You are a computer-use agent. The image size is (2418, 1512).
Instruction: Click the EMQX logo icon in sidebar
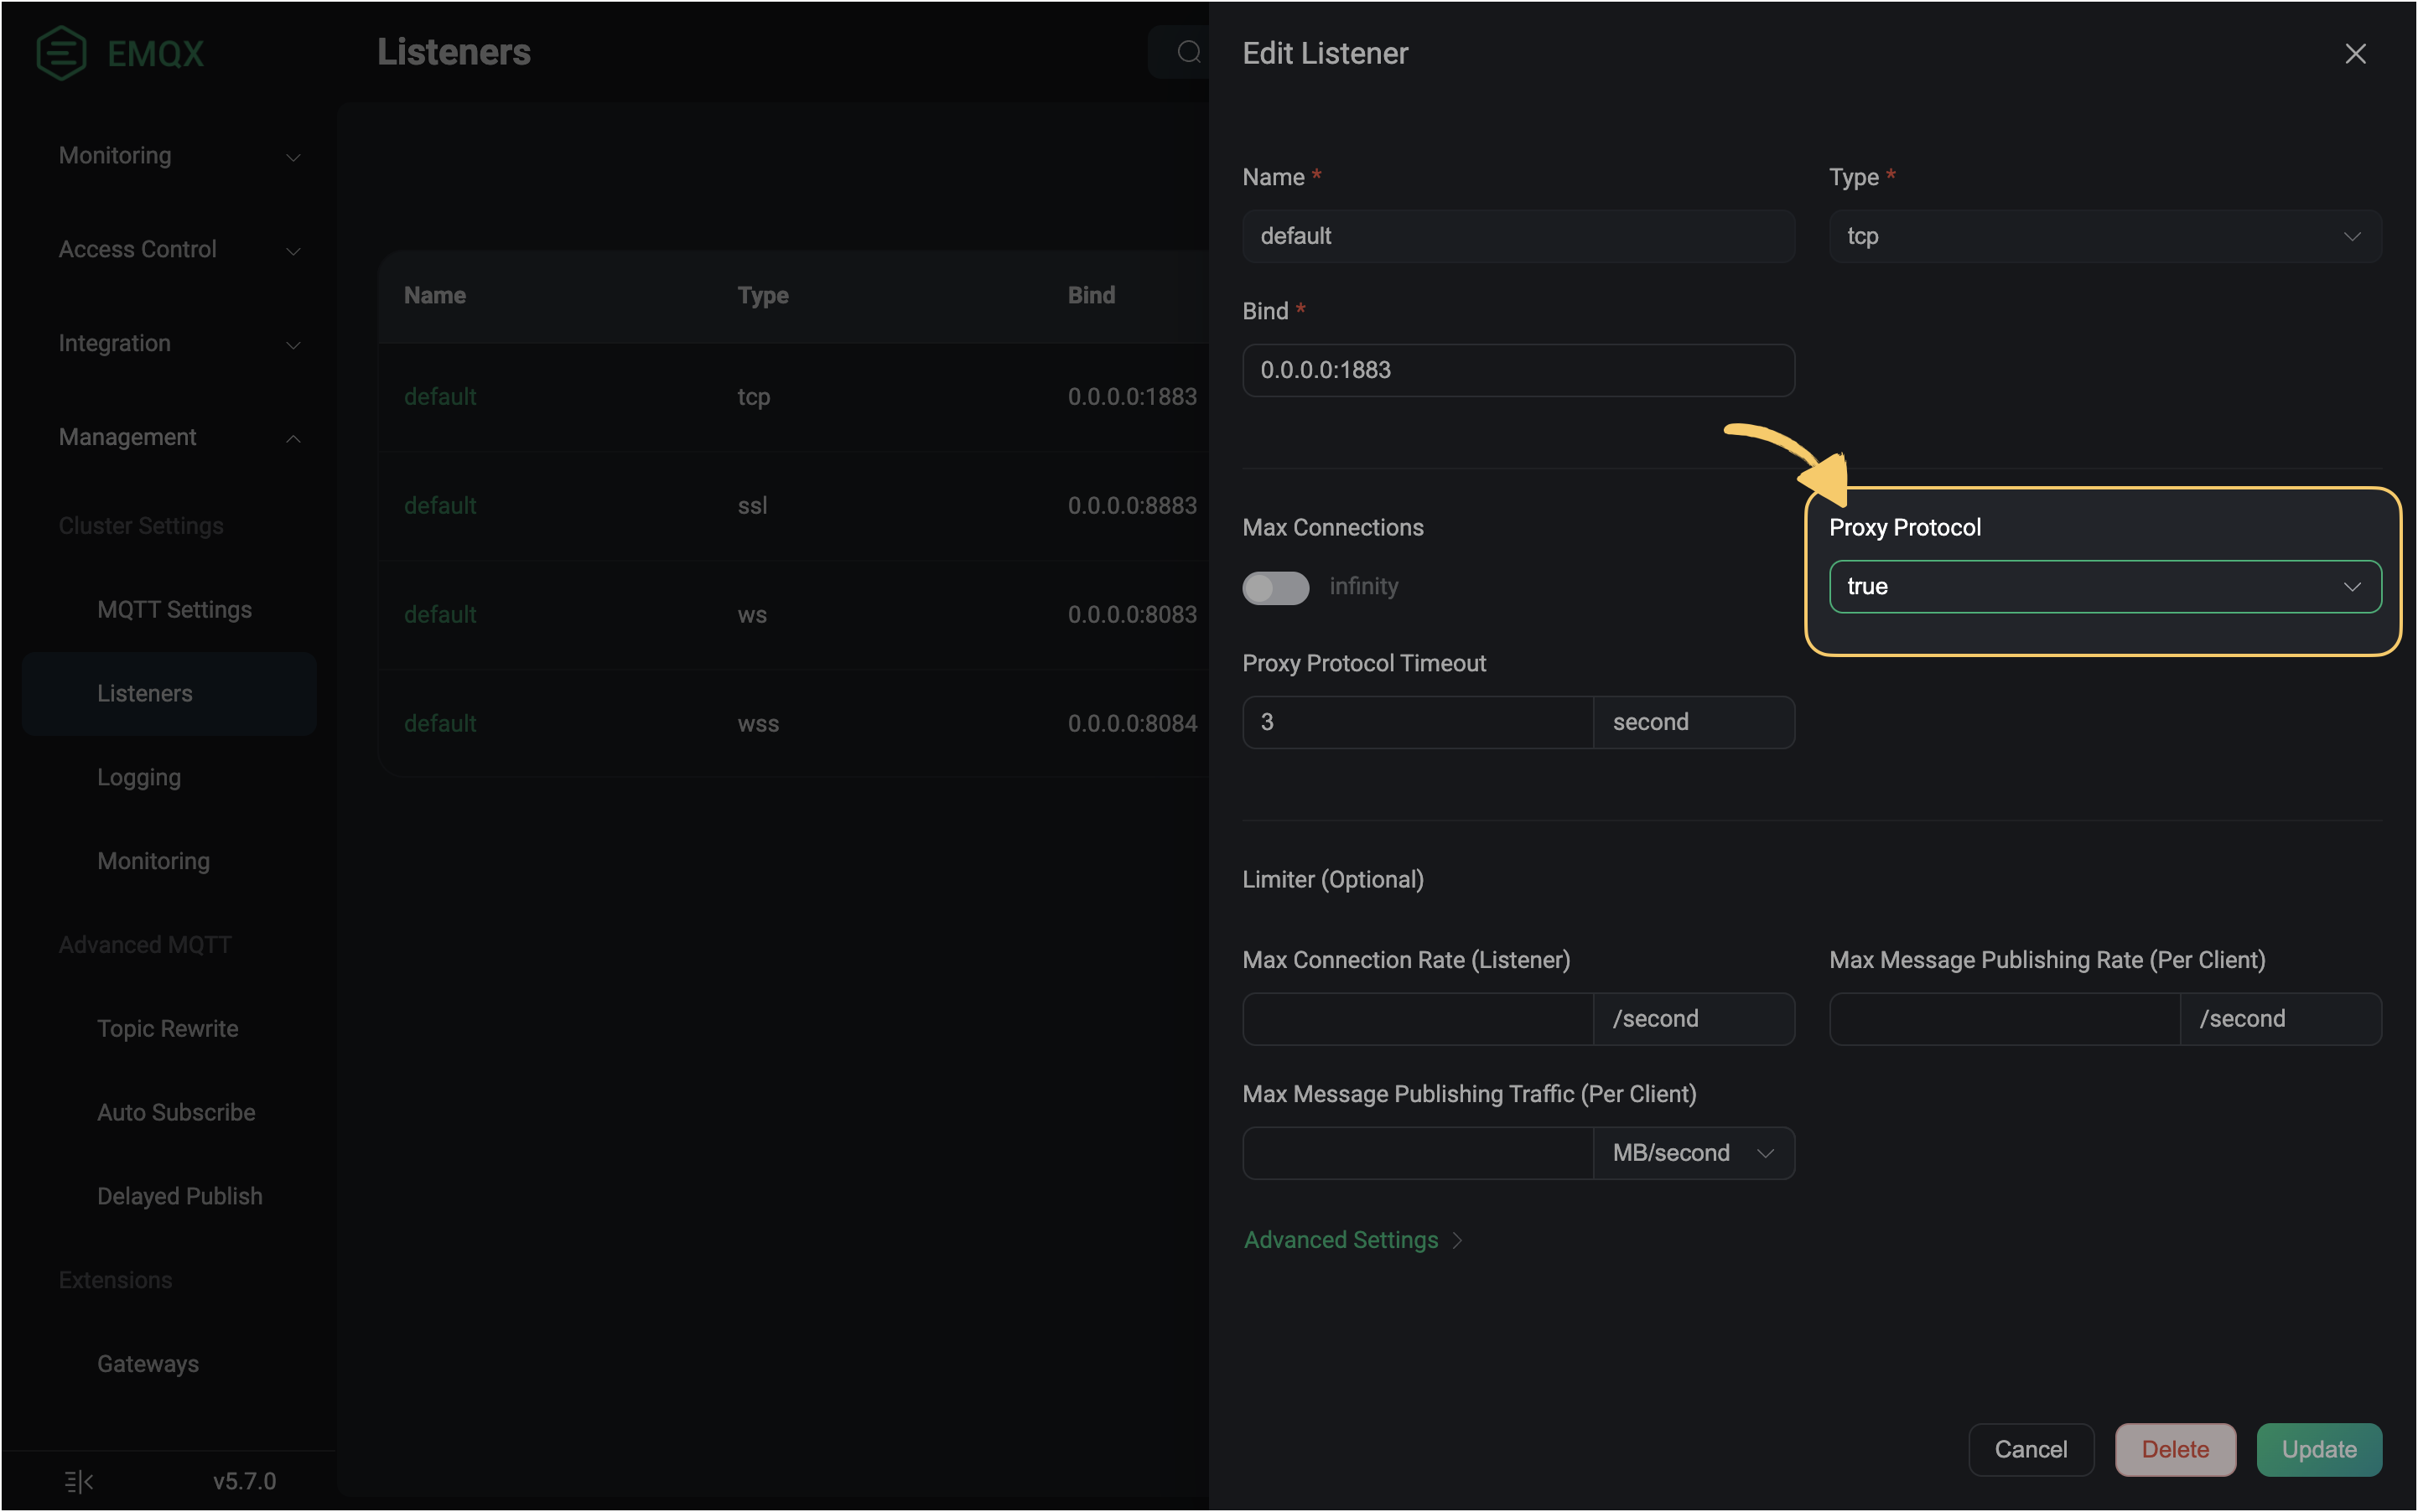pyautogui.click(x=60, y=52)
